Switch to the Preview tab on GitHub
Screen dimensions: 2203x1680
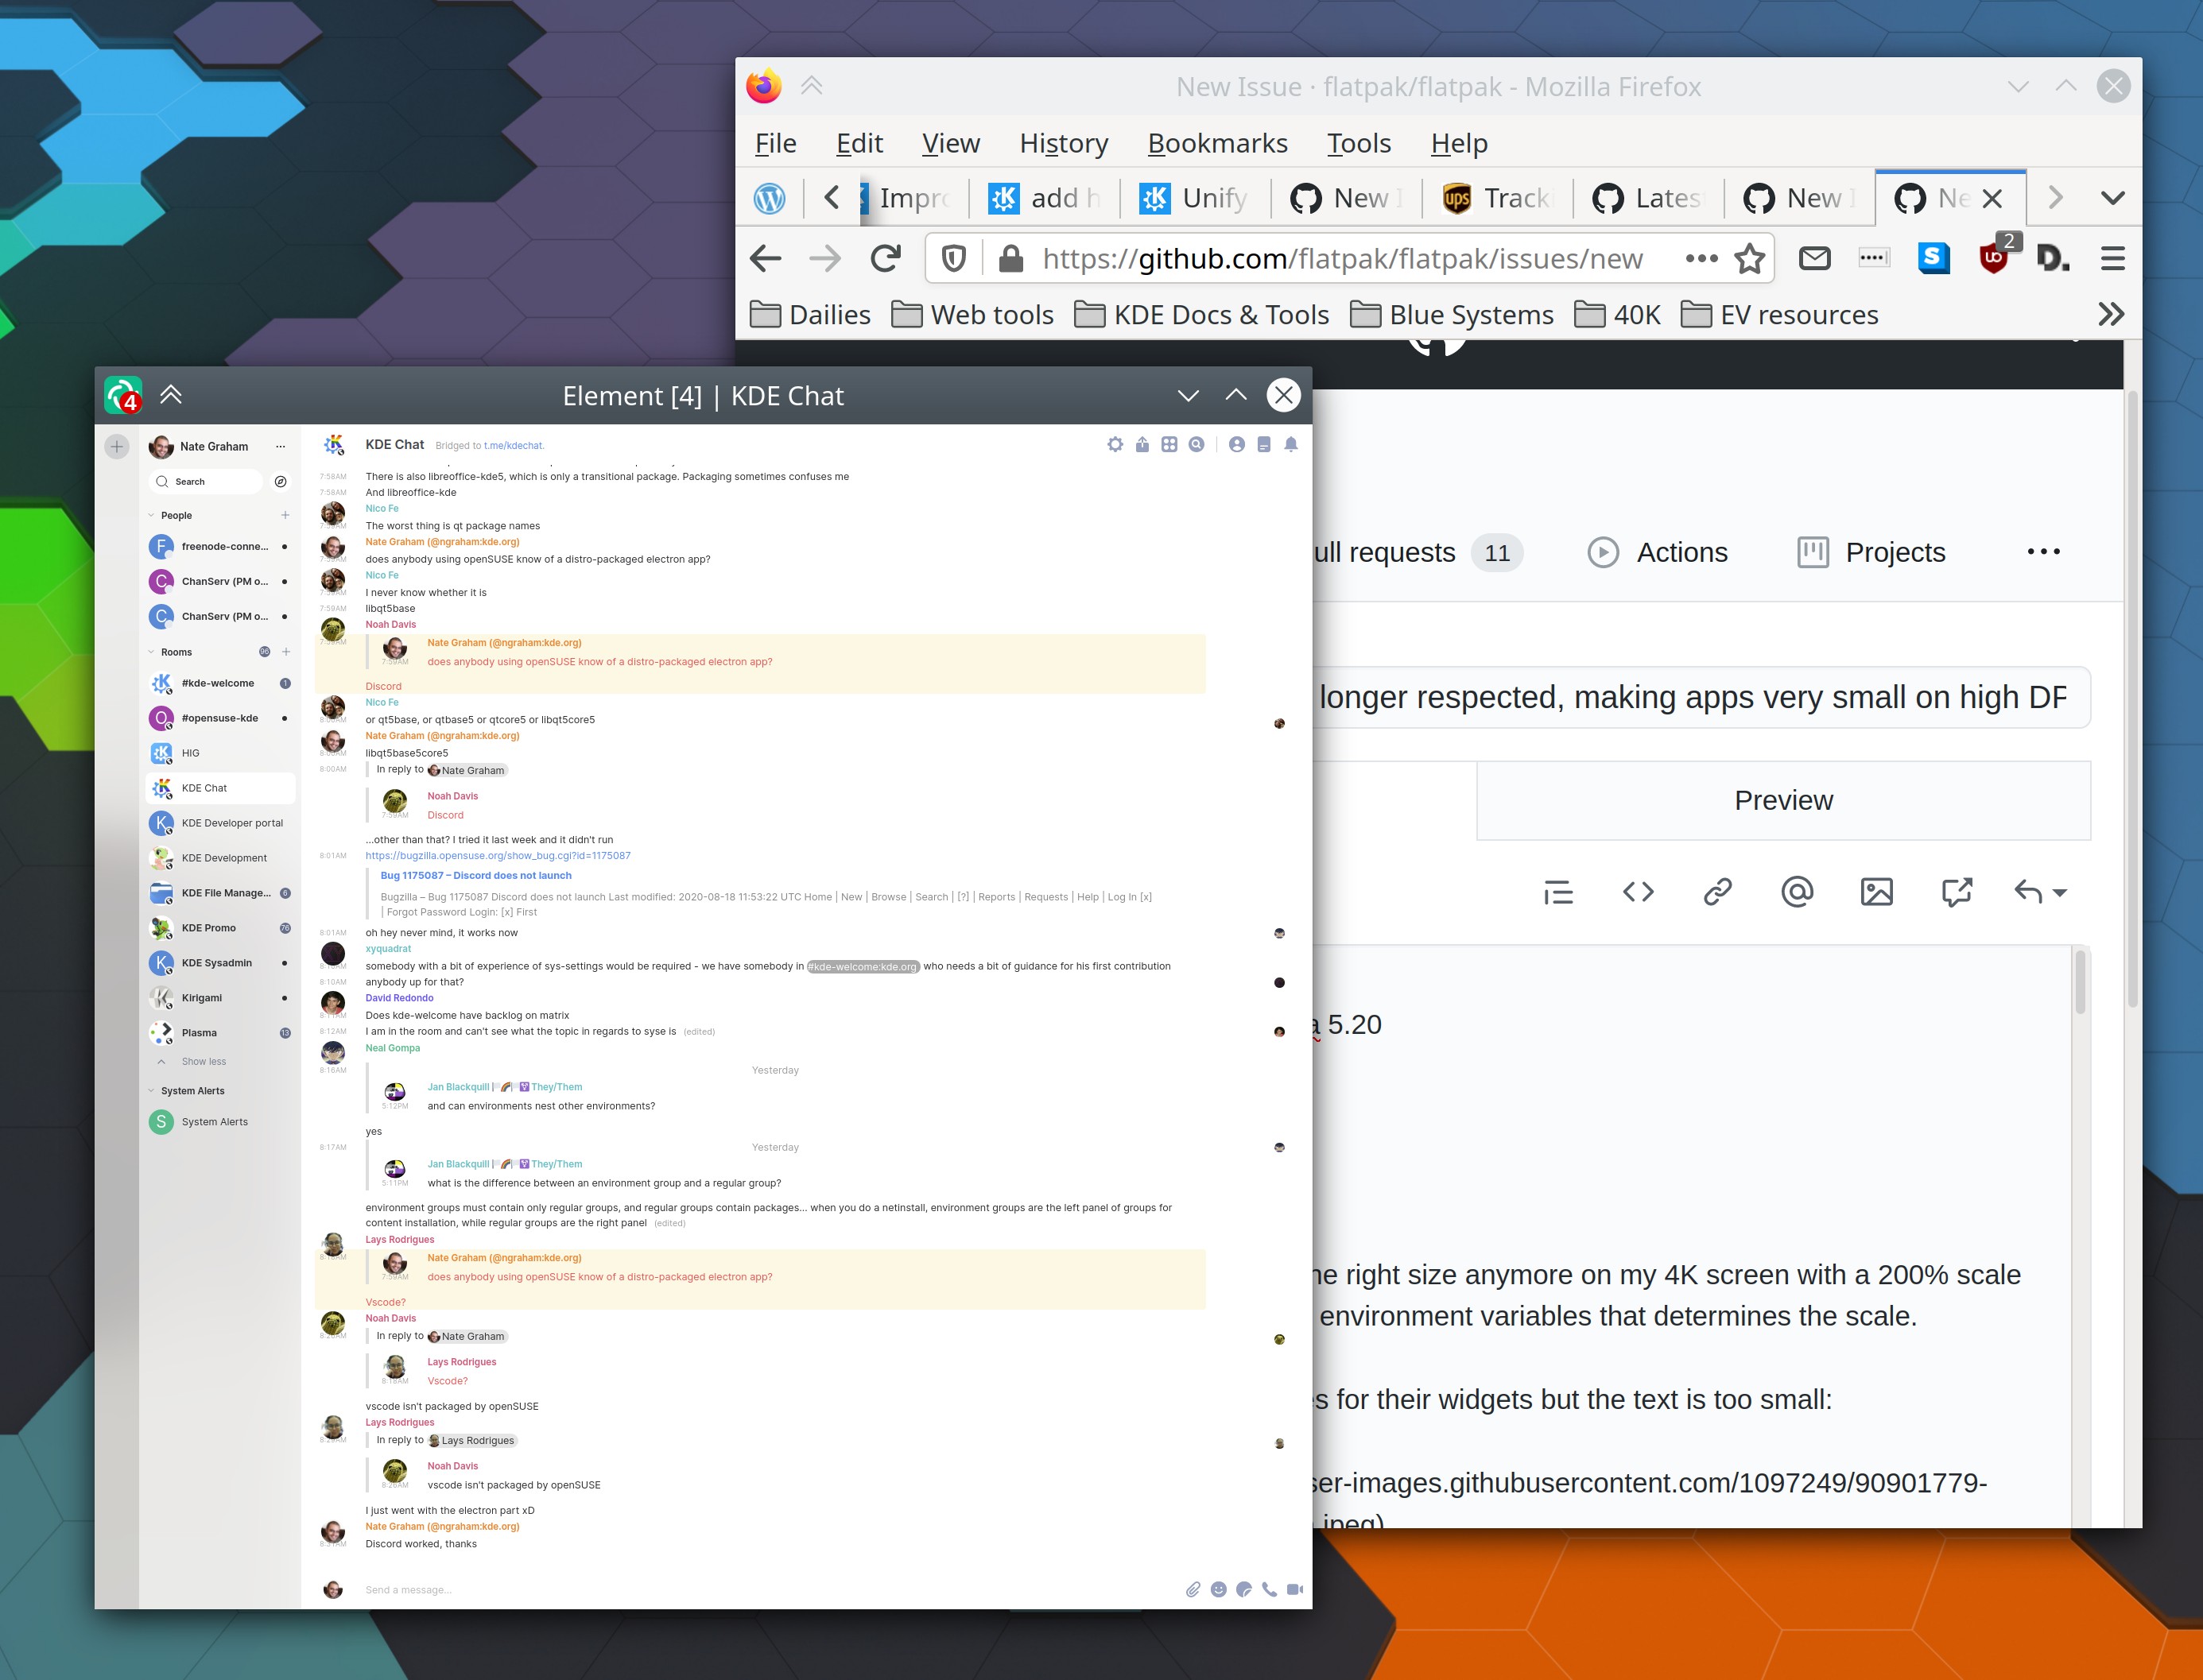[1782, 800]
